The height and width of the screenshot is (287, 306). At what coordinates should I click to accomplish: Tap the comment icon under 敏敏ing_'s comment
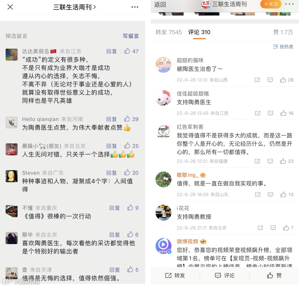coord(271,194)
